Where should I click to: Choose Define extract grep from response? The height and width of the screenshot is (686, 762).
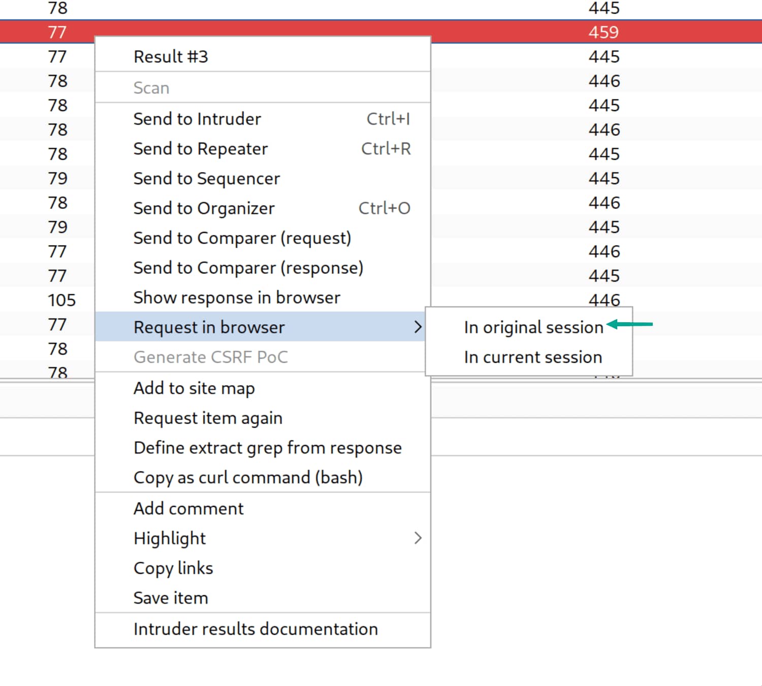pos(267,448)
